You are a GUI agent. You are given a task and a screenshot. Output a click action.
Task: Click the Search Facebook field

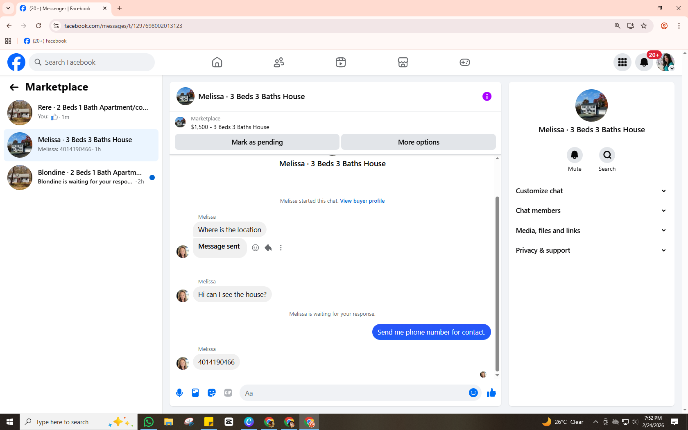[x=92, y=62]
